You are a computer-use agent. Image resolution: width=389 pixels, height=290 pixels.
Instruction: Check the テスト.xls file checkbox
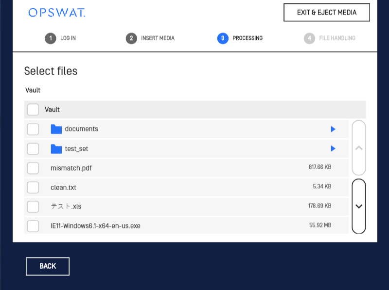[33, 207]
